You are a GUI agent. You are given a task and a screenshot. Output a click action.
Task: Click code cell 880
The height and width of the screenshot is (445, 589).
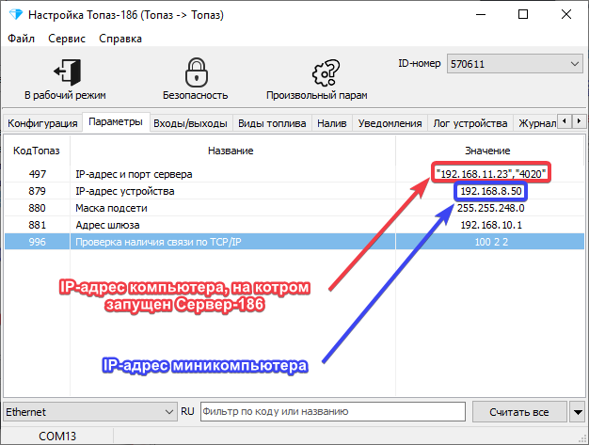click(x=38, y=208)
